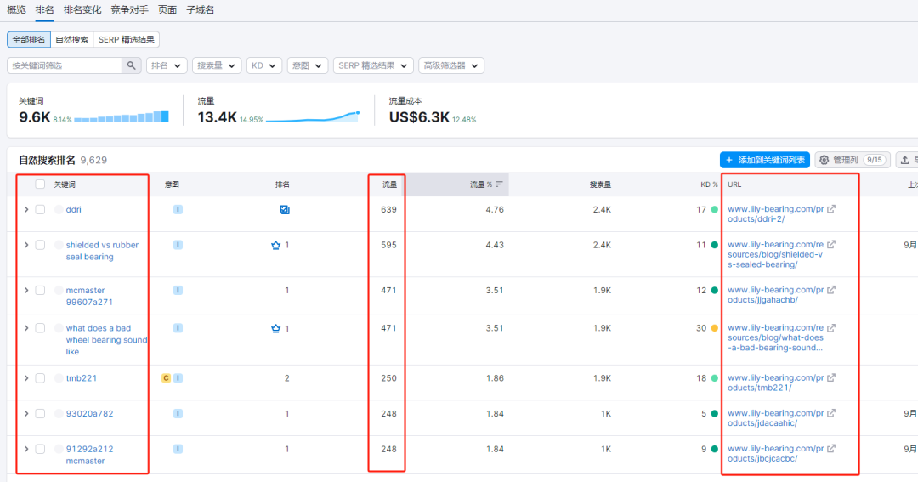The width and height of the screenshot is (918, 482).
Task: Check the shielded vs rubber seal bearing checkbox
Action: 40,245
